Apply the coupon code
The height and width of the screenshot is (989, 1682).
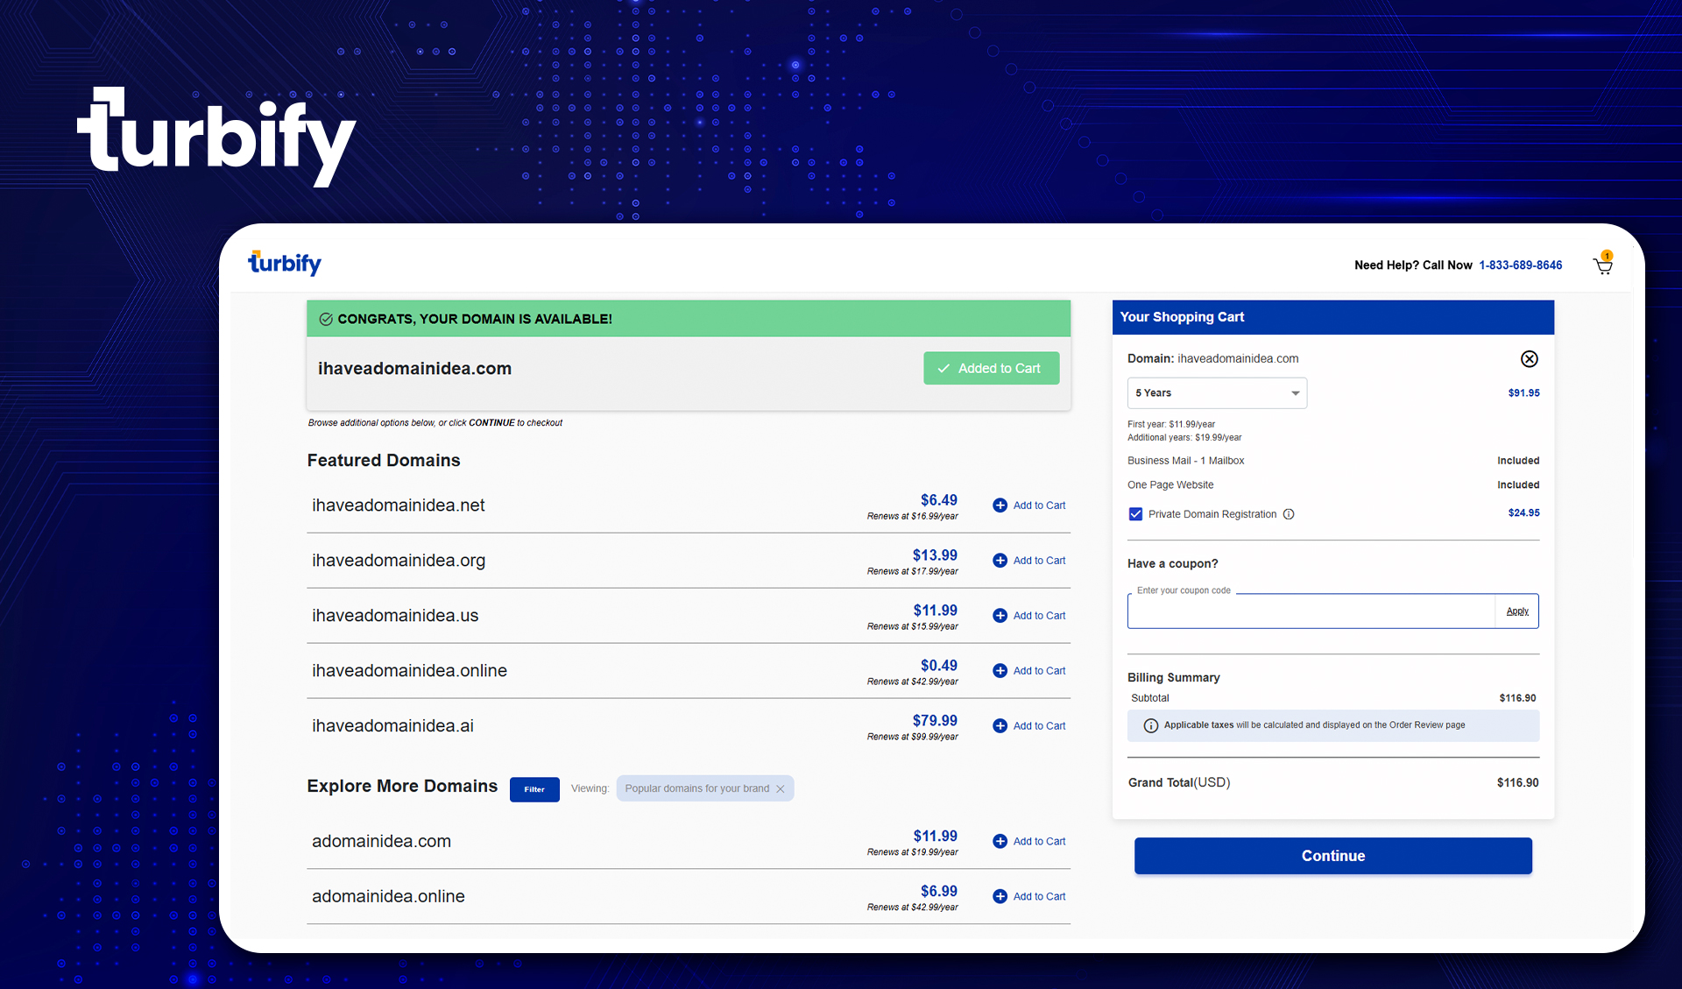1517,611
